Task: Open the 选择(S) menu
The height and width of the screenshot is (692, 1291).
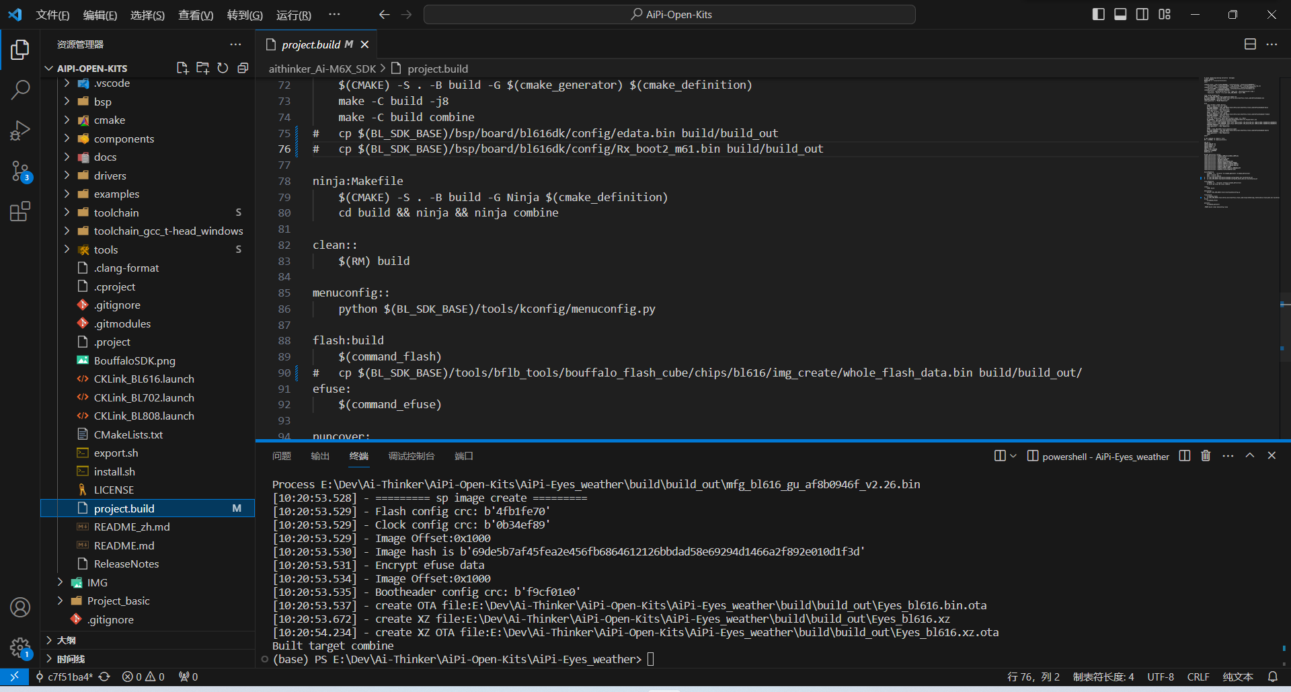Action: coord(148,15)
